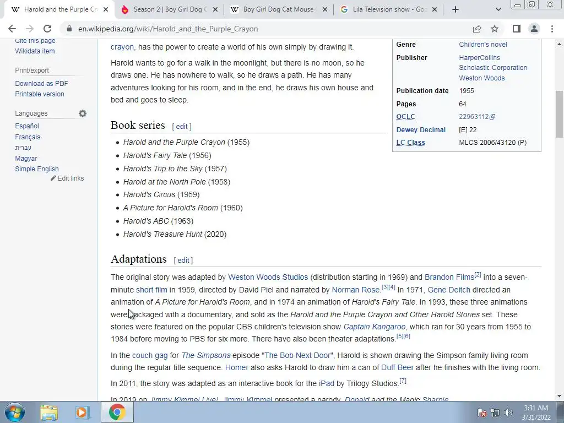
Task: Open File Explorer from the taskbar
Action: (x=49, y=412)
